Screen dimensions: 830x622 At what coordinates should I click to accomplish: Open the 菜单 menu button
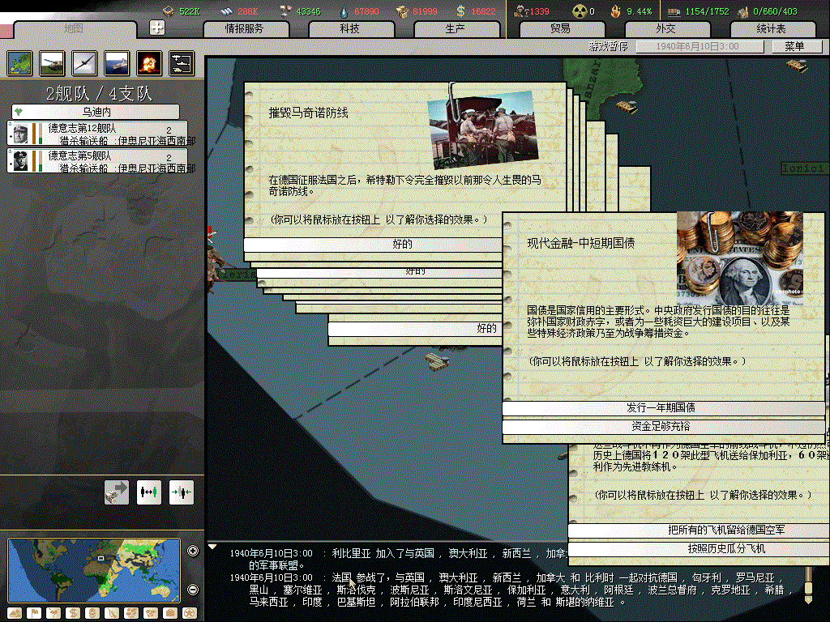pos(793,47)
